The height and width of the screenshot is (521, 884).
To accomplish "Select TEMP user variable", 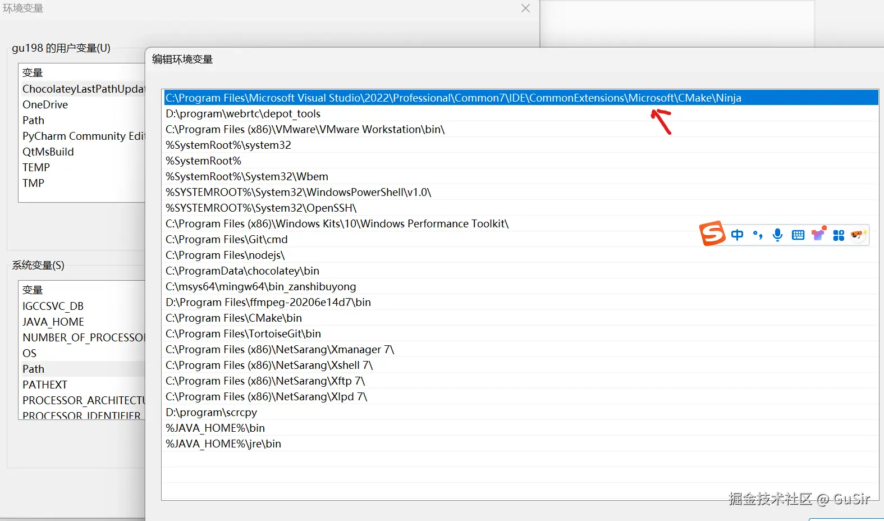I will 83,167.
